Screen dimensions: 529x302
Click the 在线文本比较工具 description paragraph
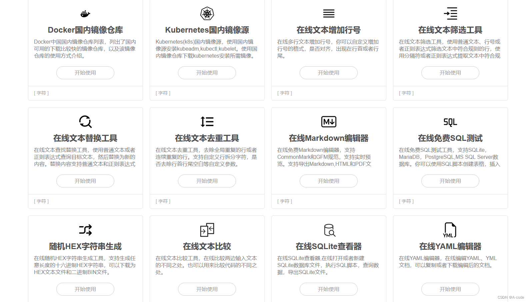pyautogui.click(x=207, y=265)
